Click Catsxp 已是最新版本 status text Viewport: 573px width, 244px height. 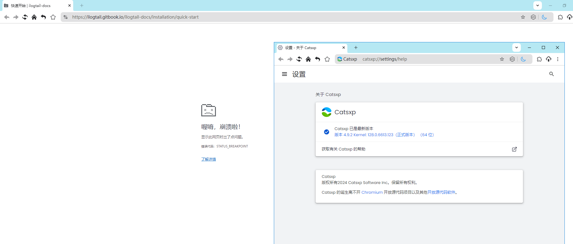click(x=354, y=129)
